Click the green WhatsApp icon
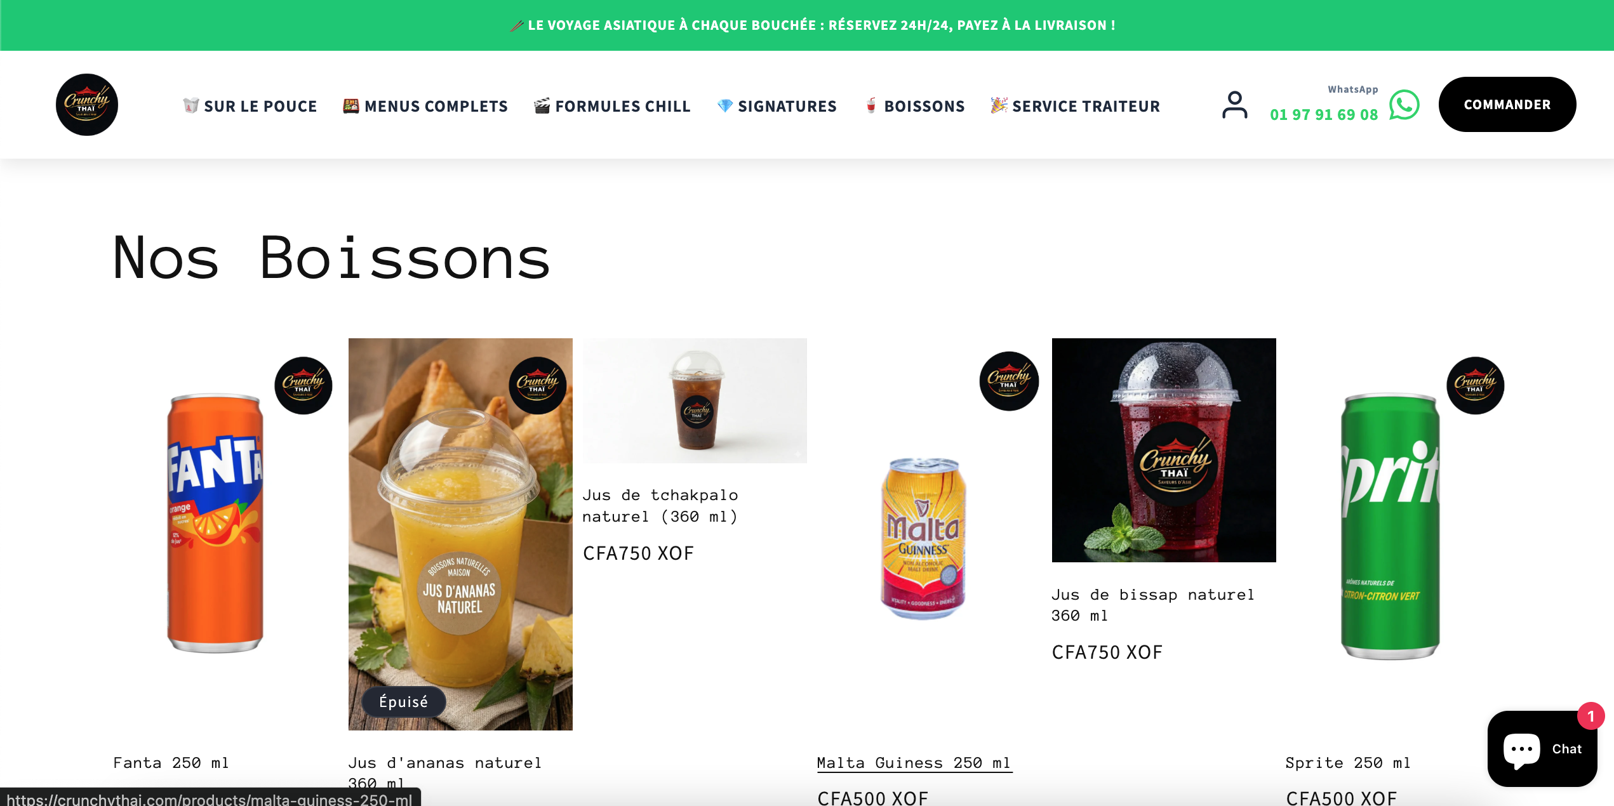The image size is (1614, 806). [1404, 105]
